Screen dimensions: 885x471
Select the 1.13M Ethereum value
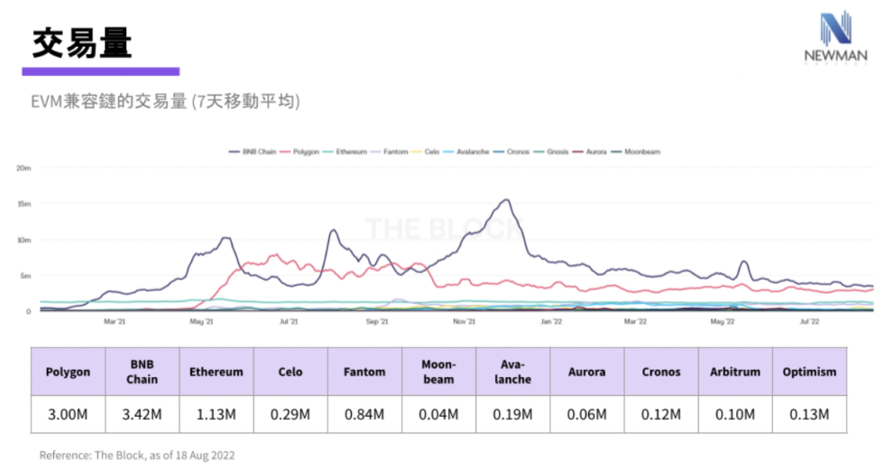click(217, 414)
